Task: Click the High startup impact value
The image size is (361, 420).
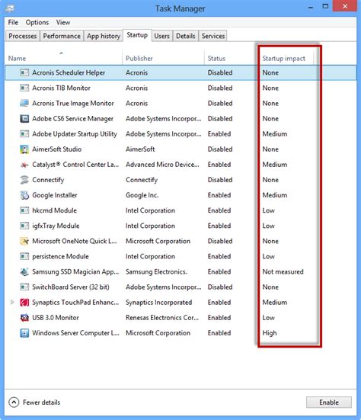Action: [270, 333]
